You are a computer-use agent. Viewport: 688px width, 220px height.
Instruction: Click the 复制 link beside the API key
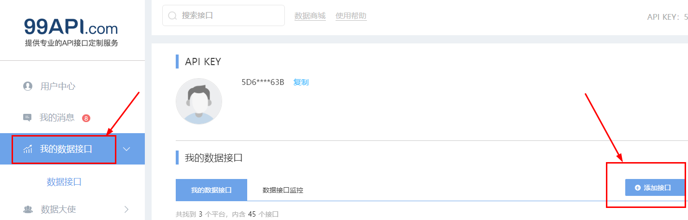pyautogui.click(x=301, y=82)
